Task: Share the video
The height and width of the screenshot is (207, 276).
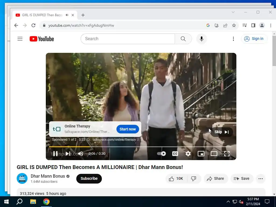Action: coord(216,179)
